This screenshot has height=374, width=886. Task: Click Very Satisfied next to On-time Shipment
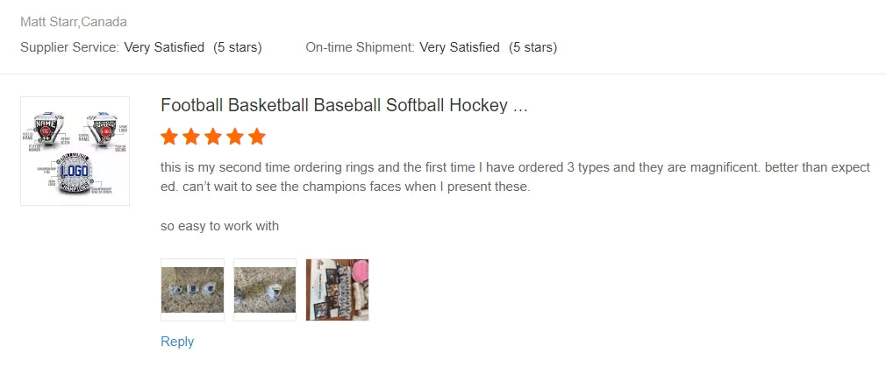tap(460, 47)
